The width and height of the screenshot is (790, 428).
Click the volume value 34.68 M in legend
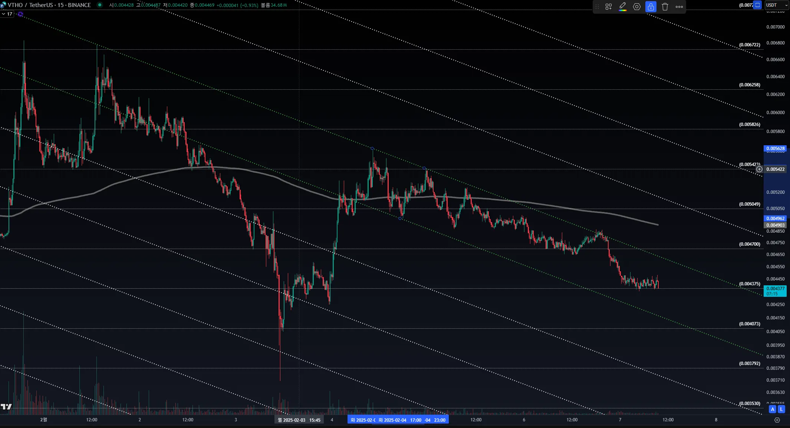[x=279, y=5]
